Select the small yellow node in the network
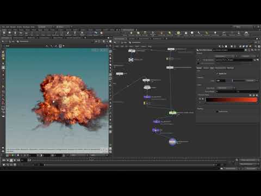 pos(145,103)
